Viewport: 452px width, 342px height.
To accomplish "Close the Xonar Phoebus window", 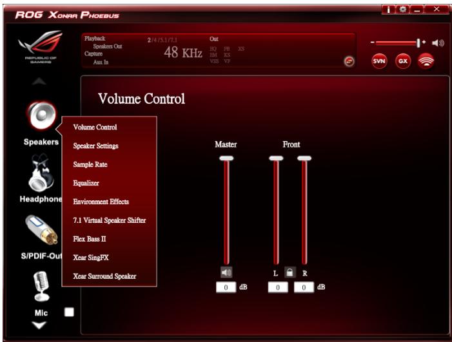I will click(x=437, y=10).
